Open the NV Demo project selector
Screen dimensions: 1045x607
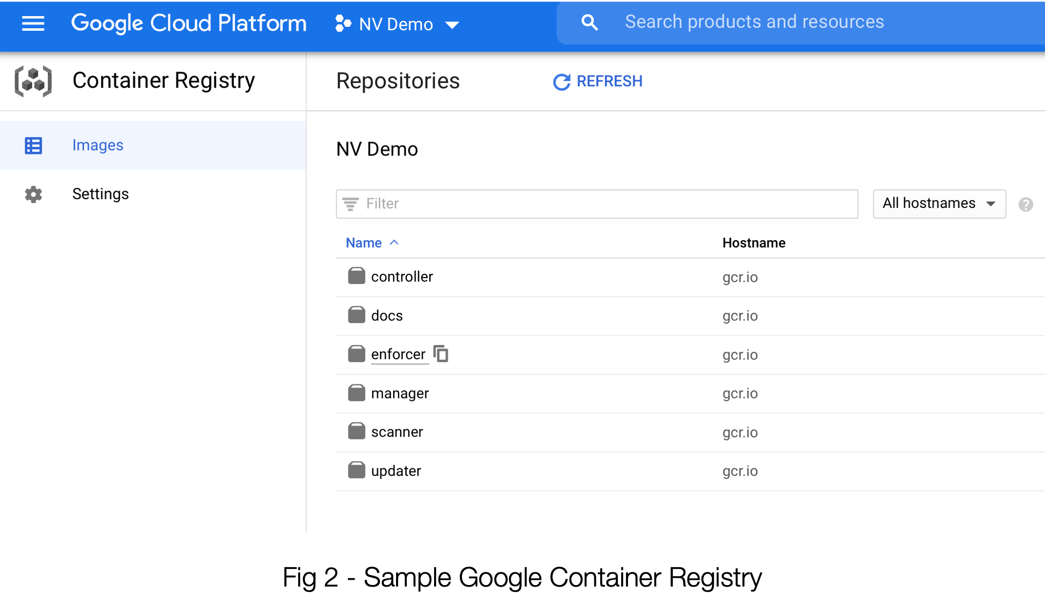click(x=397, y=24)
